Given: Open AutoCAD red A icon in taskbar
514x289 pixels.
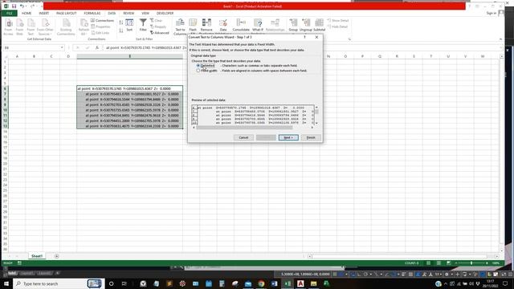Looking at the screenshot, I should 300,283.
